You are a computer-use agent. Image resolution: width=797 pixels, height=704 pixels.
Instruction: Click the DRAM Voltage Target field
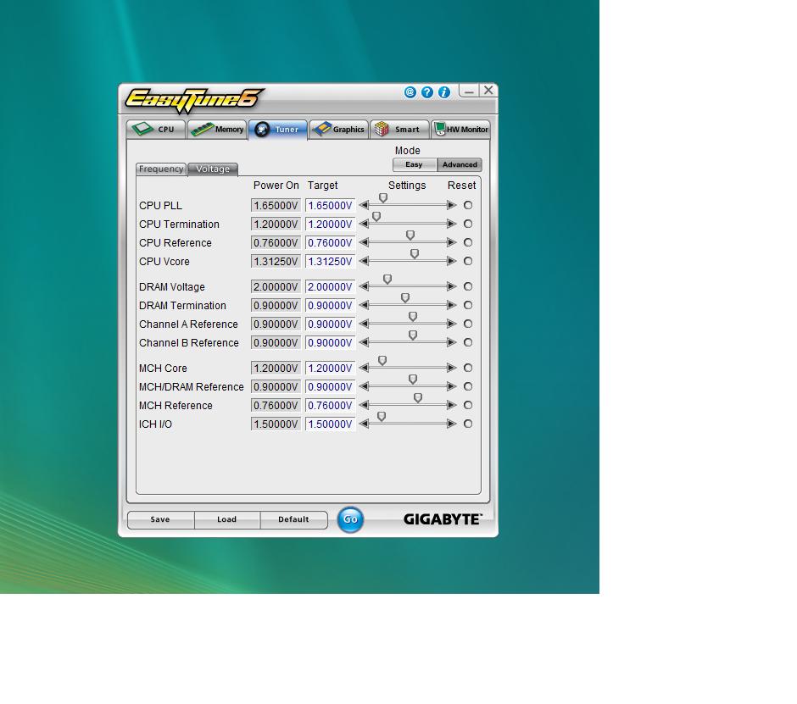[x=330, y=287]
